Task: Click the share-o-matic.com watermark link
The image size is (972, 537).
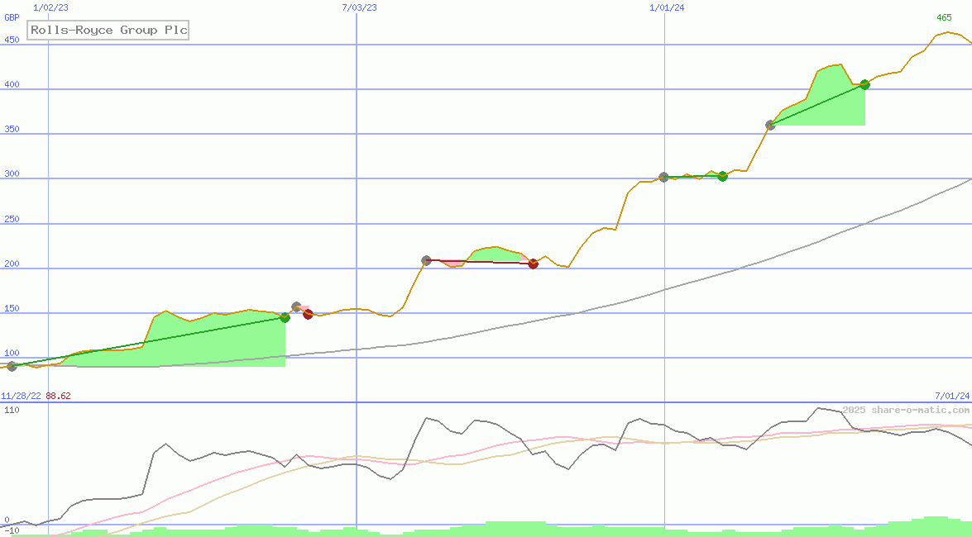Action: tap(906, 410)
